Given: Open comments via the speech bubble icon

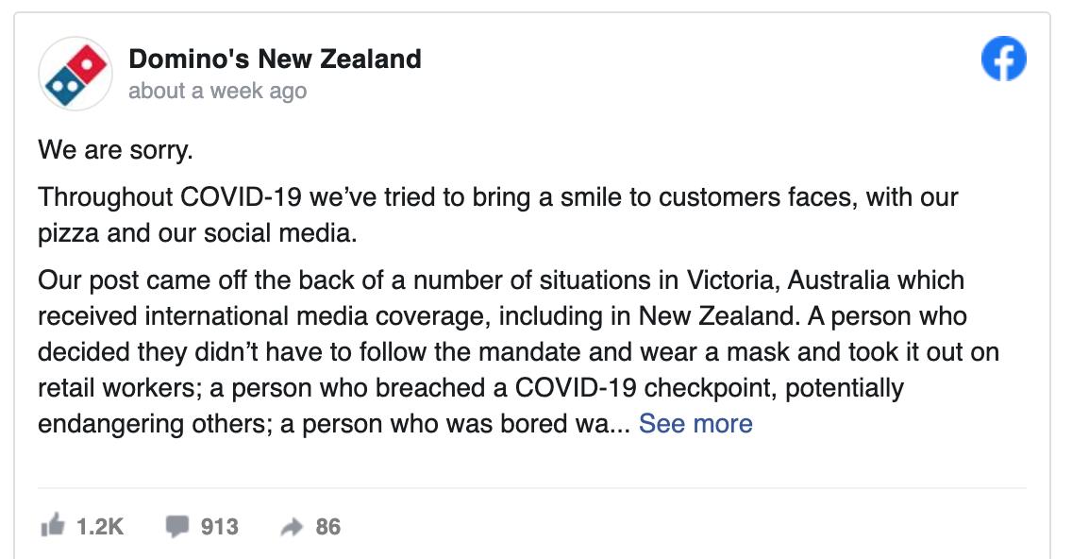Looking at the screenshot, I should point(177,526).
